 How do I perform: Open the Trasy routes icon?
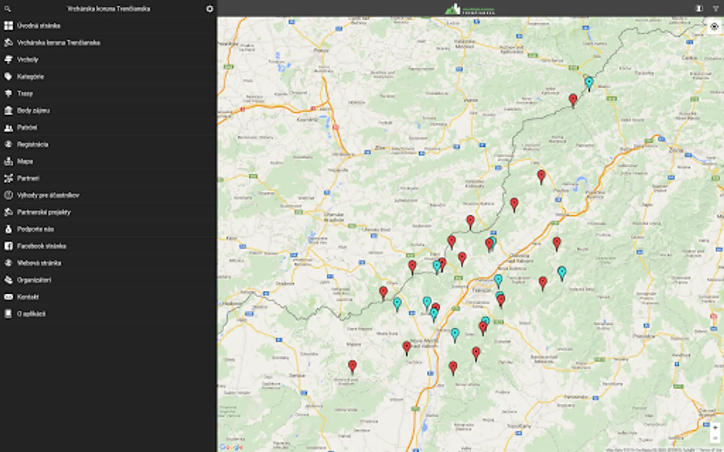[x=8, y=93]
